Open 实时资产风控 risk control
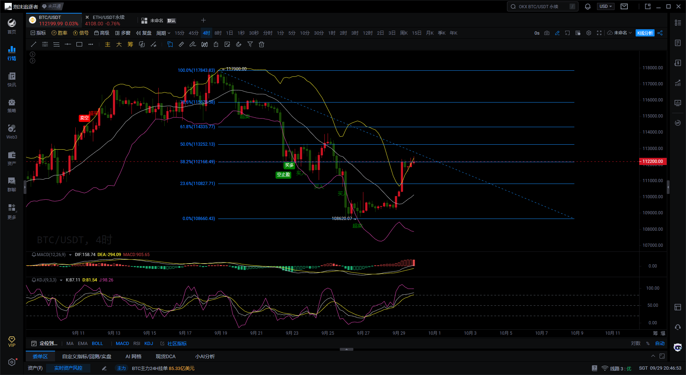The height and width of the screenshot is (375, 686). (x=68, y=368)
